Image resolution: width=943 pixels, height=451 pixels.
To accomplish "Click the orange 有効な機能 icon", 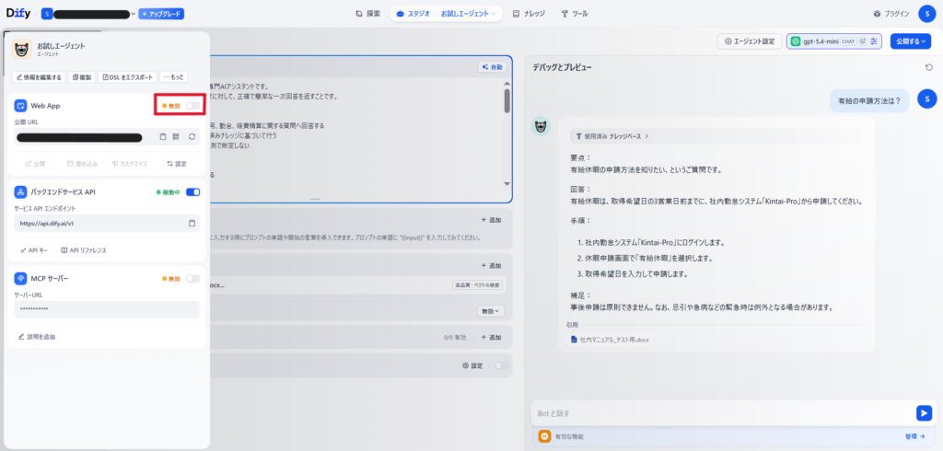I will coord(543,436).
